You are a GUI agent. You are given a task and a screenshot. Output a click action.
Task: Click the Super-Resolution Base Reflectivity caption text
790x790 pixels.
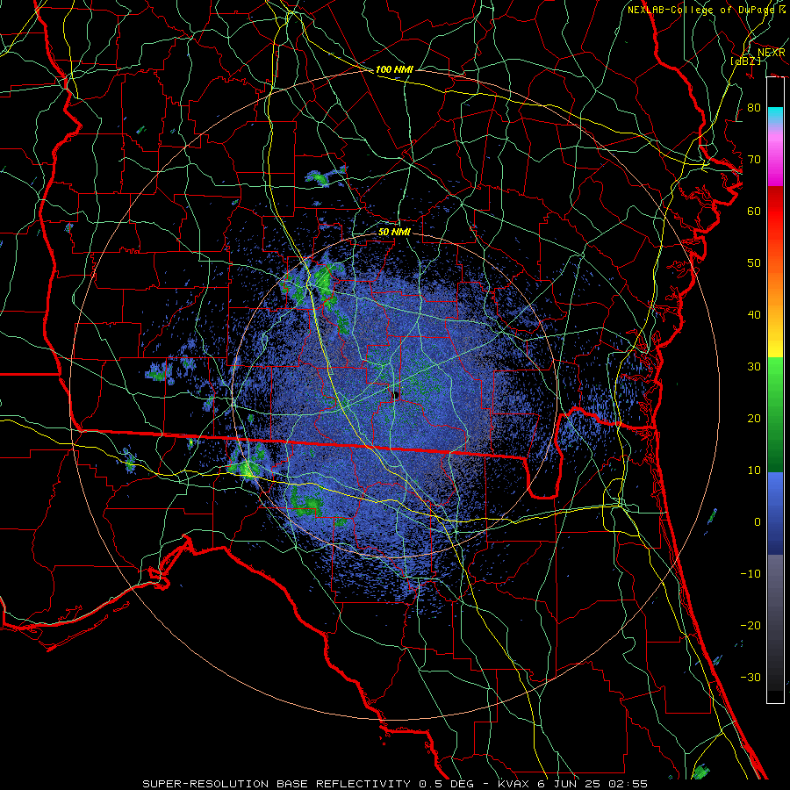tap(395, 784)
